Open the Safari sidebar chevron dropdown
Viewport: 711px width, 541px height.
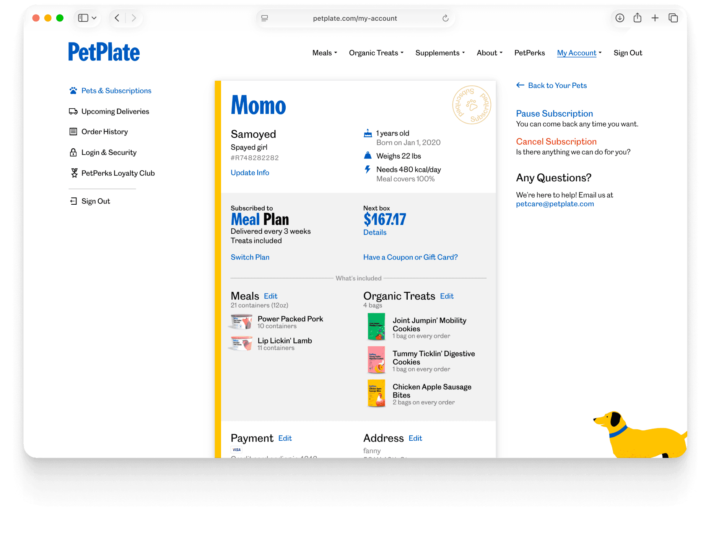pyautogui.click(x=94, y=18)
